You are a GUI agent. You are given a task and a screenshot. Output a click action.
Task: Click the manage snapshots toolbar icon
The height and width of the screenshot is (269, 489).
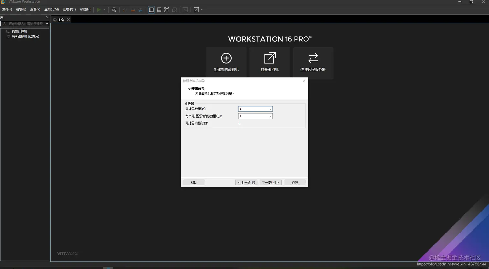point(140,10)
